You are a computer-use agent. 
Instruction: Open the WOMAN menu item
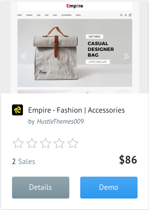pos(29,15)
